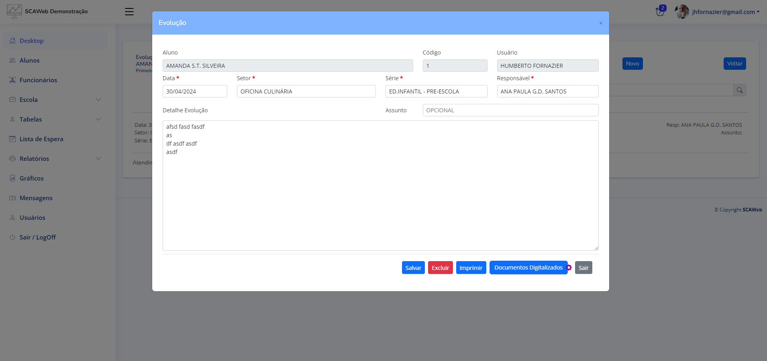Expand the Tabelas sidebar submenu
Image resolution: width=767 pixels, height=361 pixels.
pos(98,120)
